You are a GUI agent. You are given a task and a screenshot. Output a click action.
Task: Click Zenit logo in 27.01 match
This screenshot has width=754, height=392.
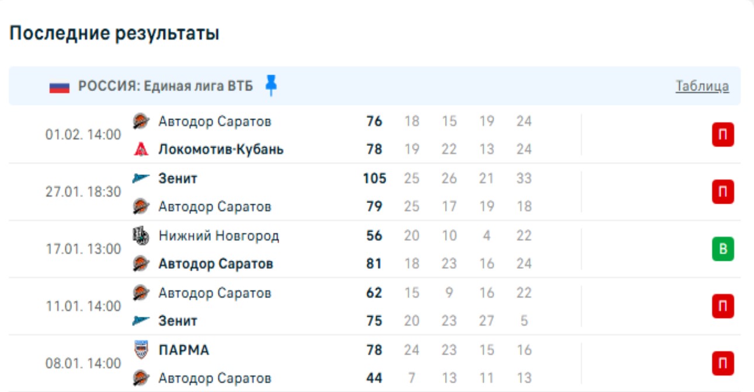[x=141, y=178]
